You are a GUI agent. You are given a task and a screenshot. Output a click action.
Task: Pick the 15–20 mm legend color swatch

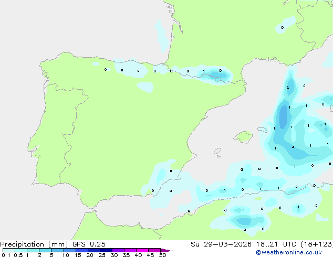81,250
